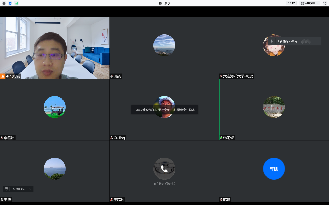
Task: Open the emoji picker in chat bar
Action: tap(6, 189)
